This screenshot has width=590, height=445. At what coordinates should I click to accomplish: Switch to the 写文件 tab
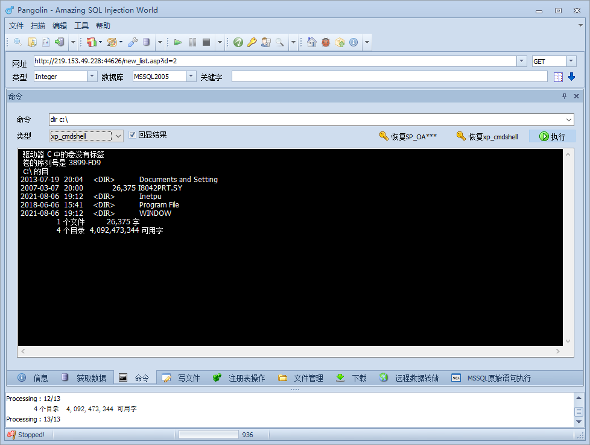(x=181, y=377)
